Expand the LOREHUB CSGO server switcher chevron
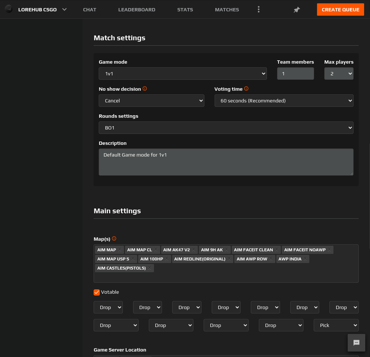Viewport: 370px width, 357px height. coord(64,10)
